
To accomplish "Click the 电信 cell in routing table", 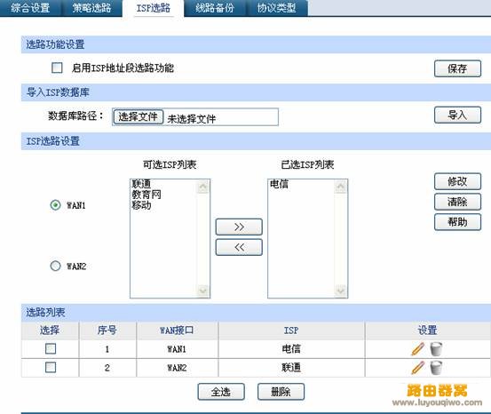I will tap(291, 349).
